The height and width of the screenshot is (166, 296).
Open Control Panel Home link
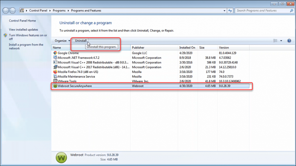(x=22, y=21)
